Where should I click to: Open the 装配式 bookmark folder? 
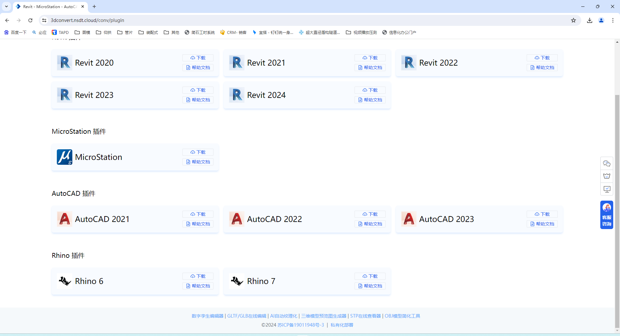coord(148,32)
